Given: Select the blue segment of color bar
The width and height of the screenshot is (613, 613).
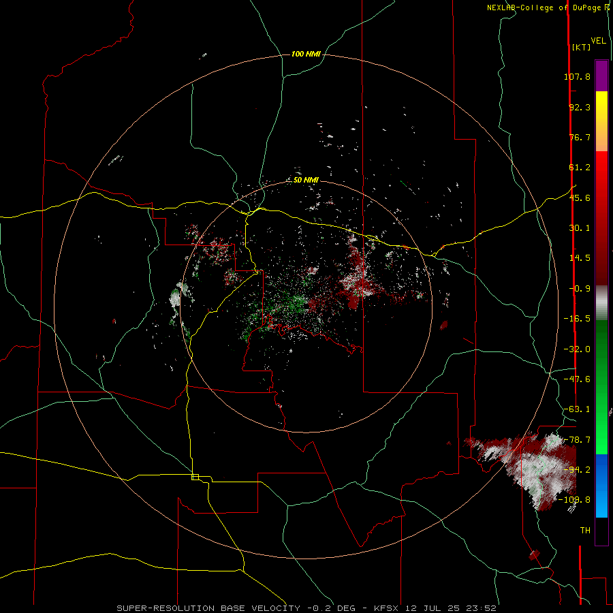Looking at the screenshot, I should point(601,486).
